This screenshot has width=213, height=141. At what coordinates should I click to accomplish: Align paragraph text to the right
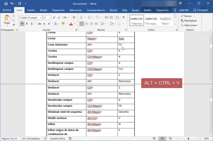pos(91,24)
